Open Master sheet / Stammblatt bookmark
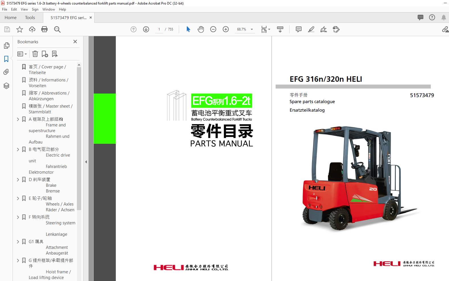 coord(51,109)
